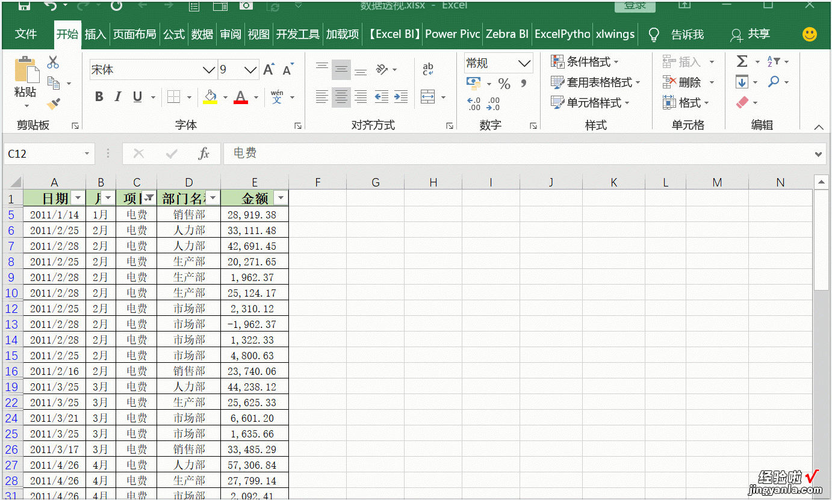Viewport: 832px width, 500px height.
Task: Apply Percent Style
Action: [x=504, y=84]
